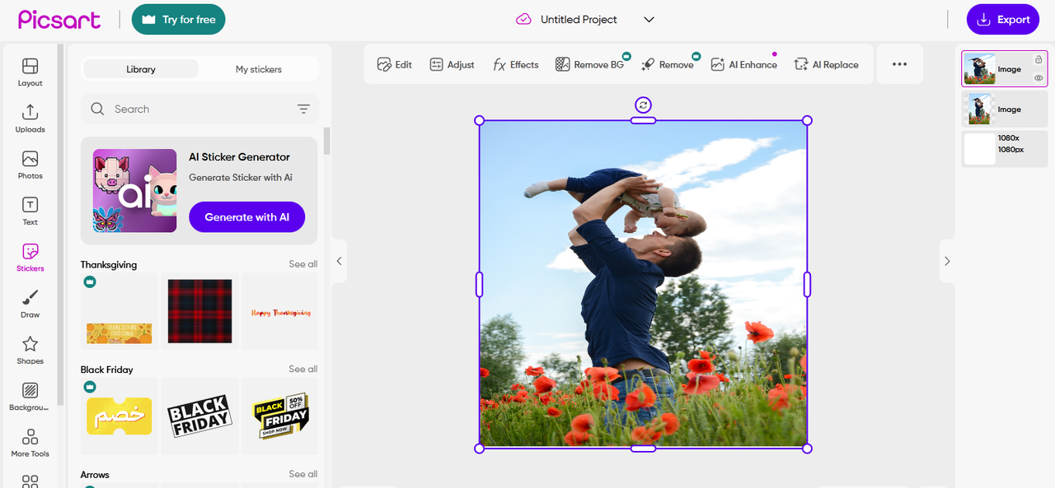Collapse the right layers panel arrow
The image size is (1055, 488).
coord(947,261)
